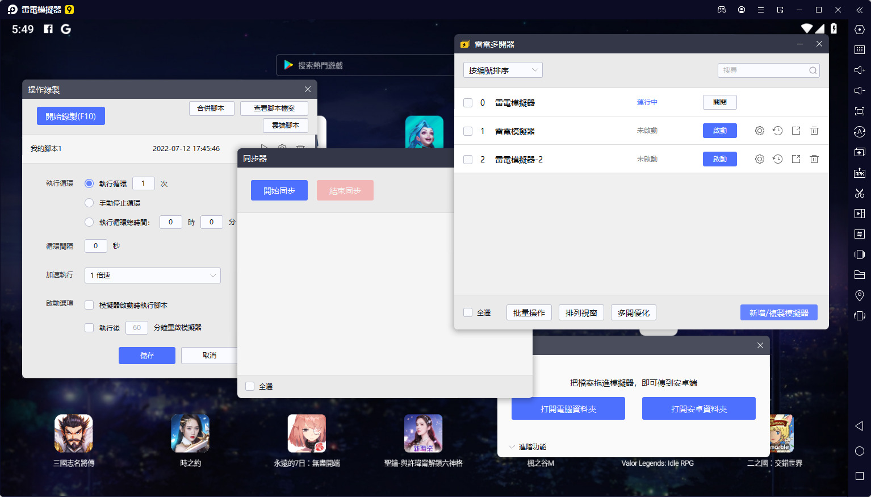Click 雲端腳本 button

coord(286,125)
